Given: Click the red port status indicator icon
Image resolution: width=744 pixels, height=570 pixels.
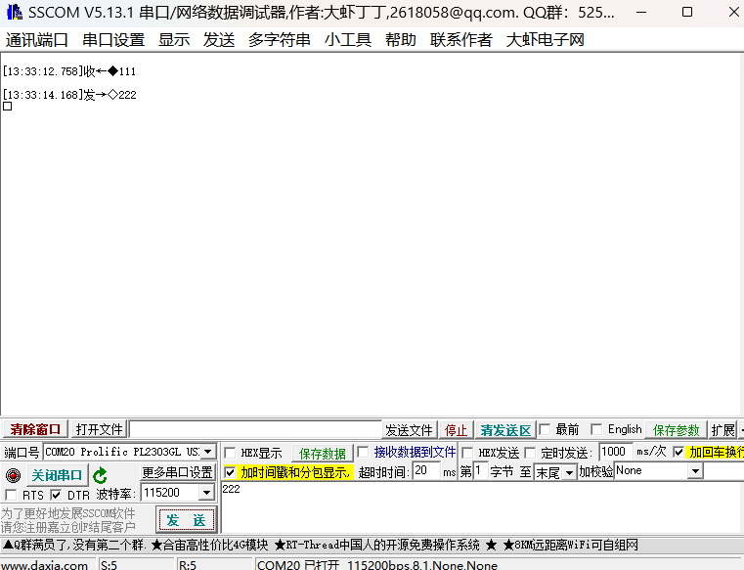Looking at the screenshot, I should pos(13,475).
